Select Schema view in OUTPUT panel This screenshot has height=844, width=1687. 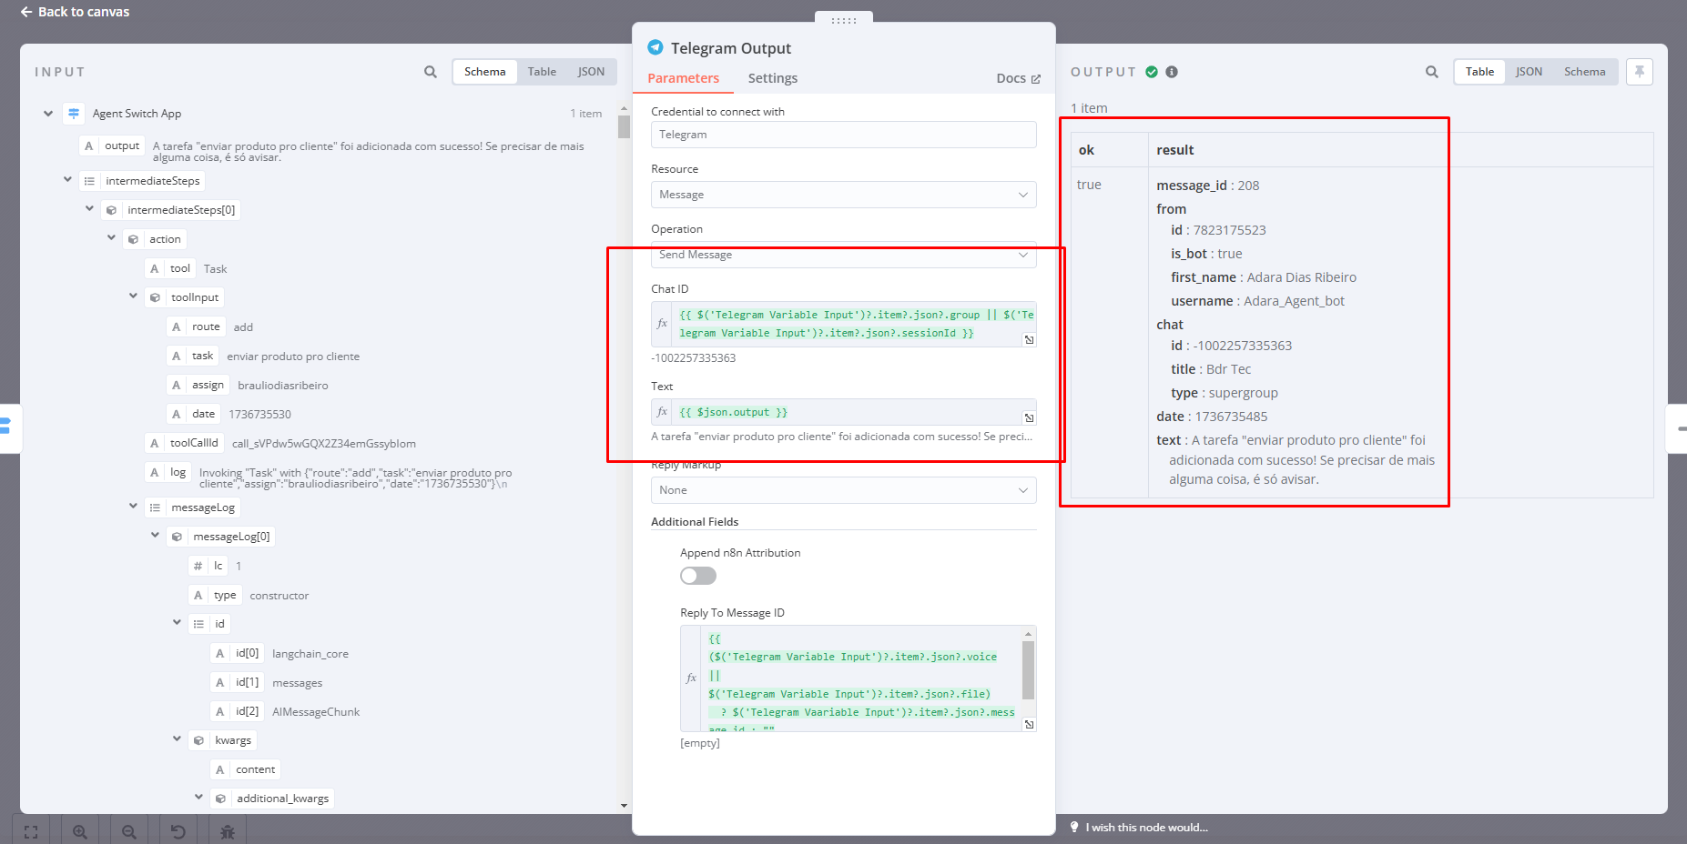pos(1584,72)
